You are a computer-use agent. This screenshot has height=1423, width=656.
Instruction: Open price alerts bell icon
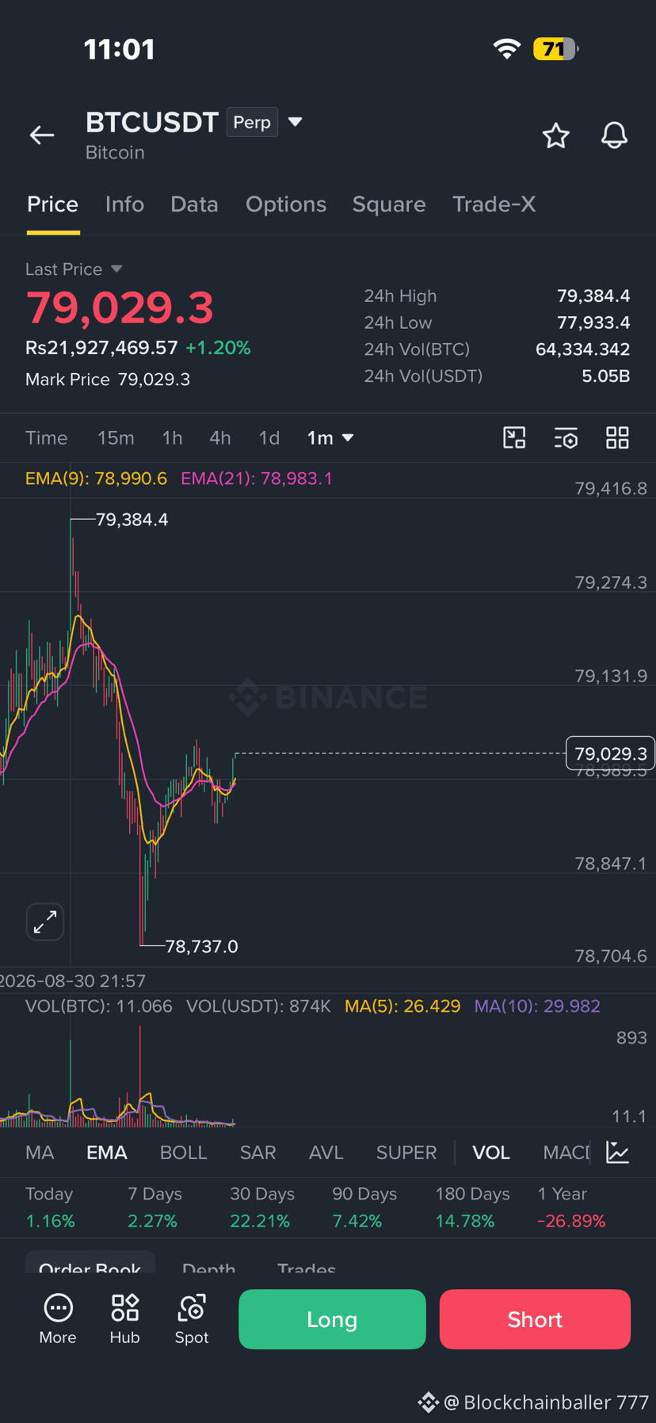pyautogui.click(x=614, y=135)
